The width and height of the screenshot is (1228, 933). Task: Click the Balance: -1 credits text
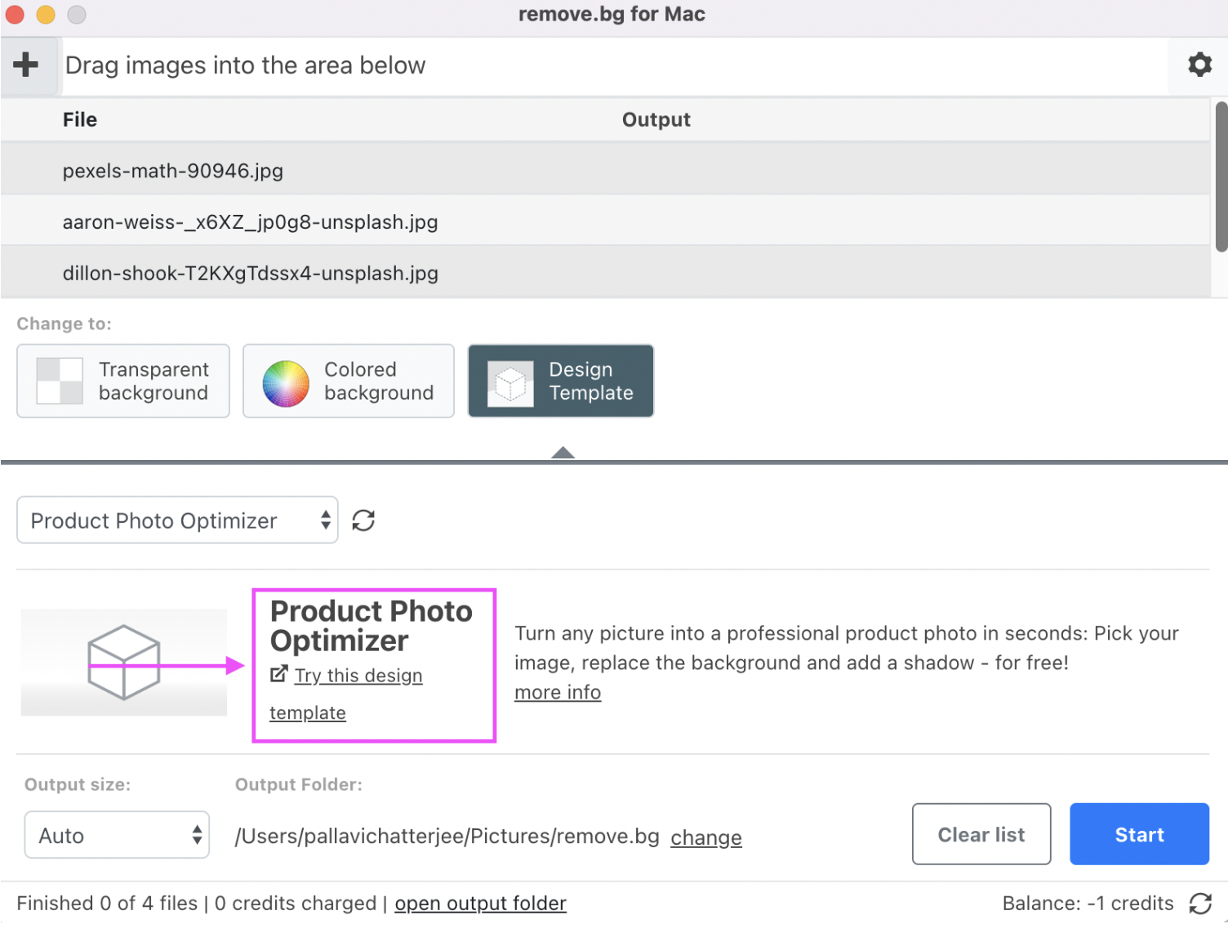1088,903
